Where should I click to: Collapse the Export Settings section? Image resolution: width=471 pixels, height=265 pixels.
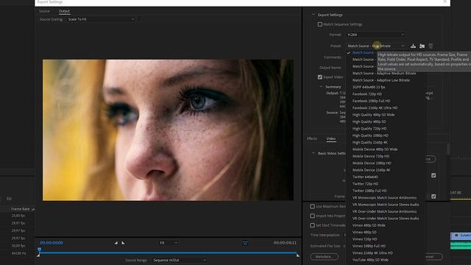click(x=314, y=15)
